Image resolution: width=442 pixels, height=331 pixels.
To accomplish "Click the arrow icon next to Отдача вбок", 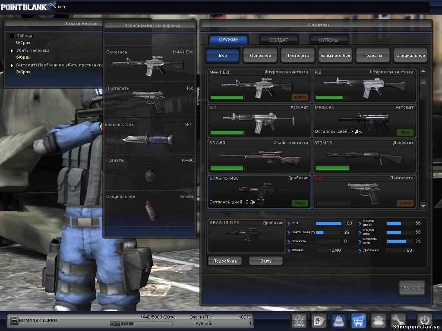I will click(x=360, y=233).
